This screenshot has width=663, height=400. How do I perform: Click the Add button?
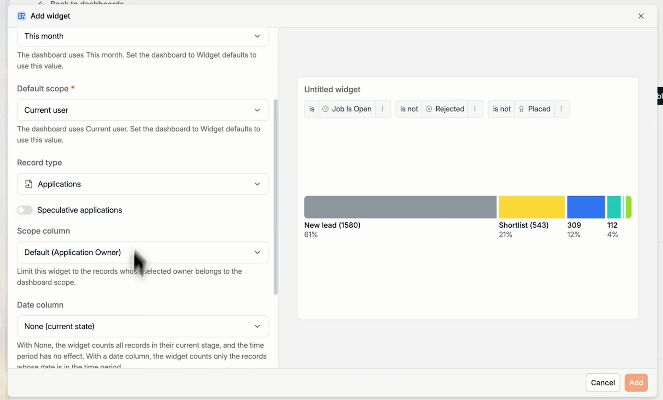pos(636,382)
